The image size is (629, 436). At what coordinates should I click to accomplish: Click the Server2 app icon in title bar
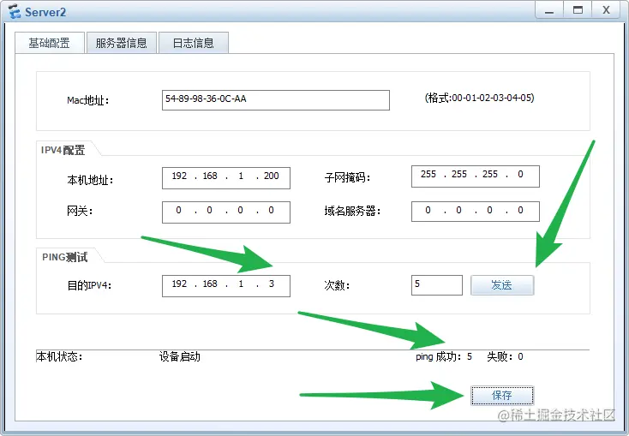click(14, 12)
